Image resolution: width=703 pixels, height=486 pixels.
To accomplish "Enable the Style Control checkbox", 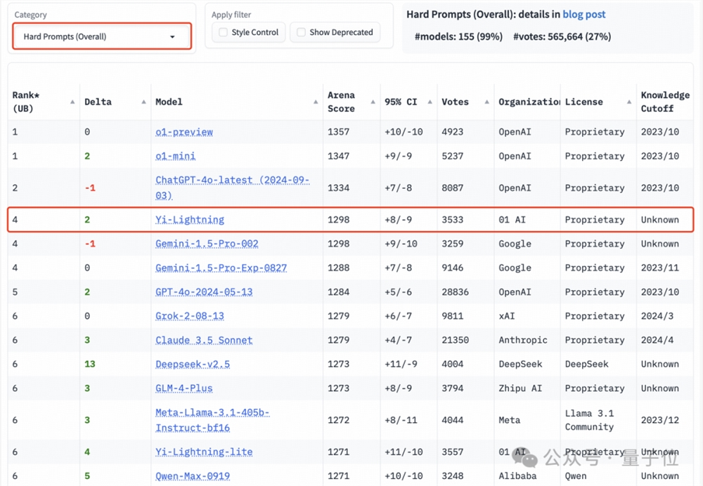I will coord(224,32).
